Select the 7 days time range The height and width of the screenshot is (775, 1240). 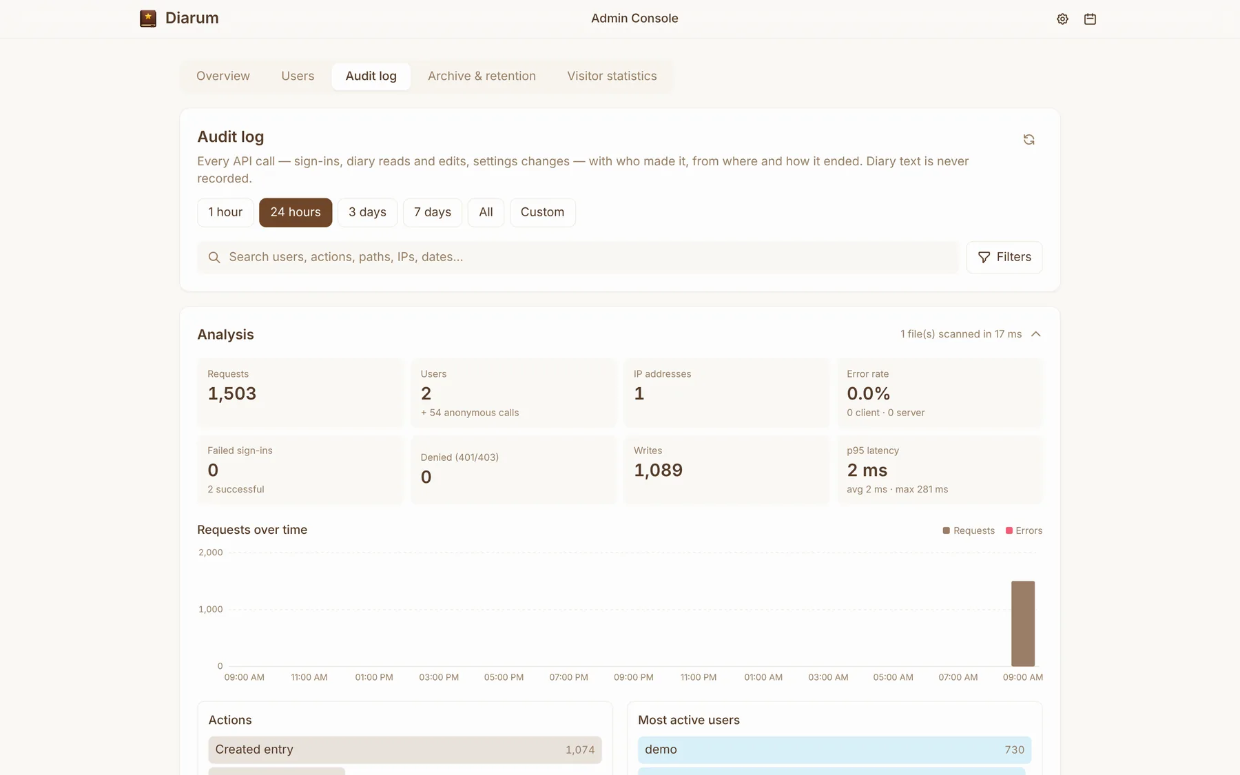[433, 212]
